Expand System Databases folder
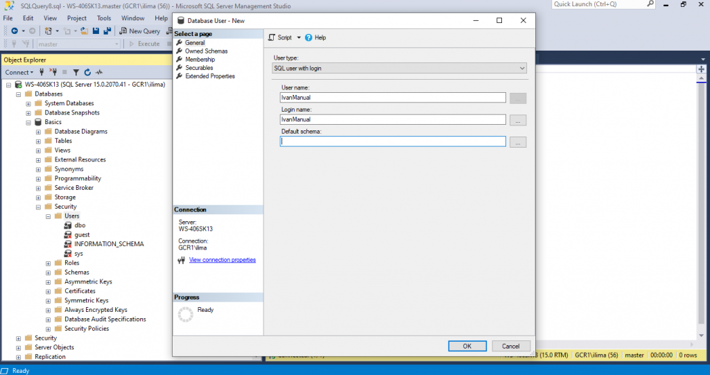The height and width of the screenshot is (375, 710). pos(28,104)
